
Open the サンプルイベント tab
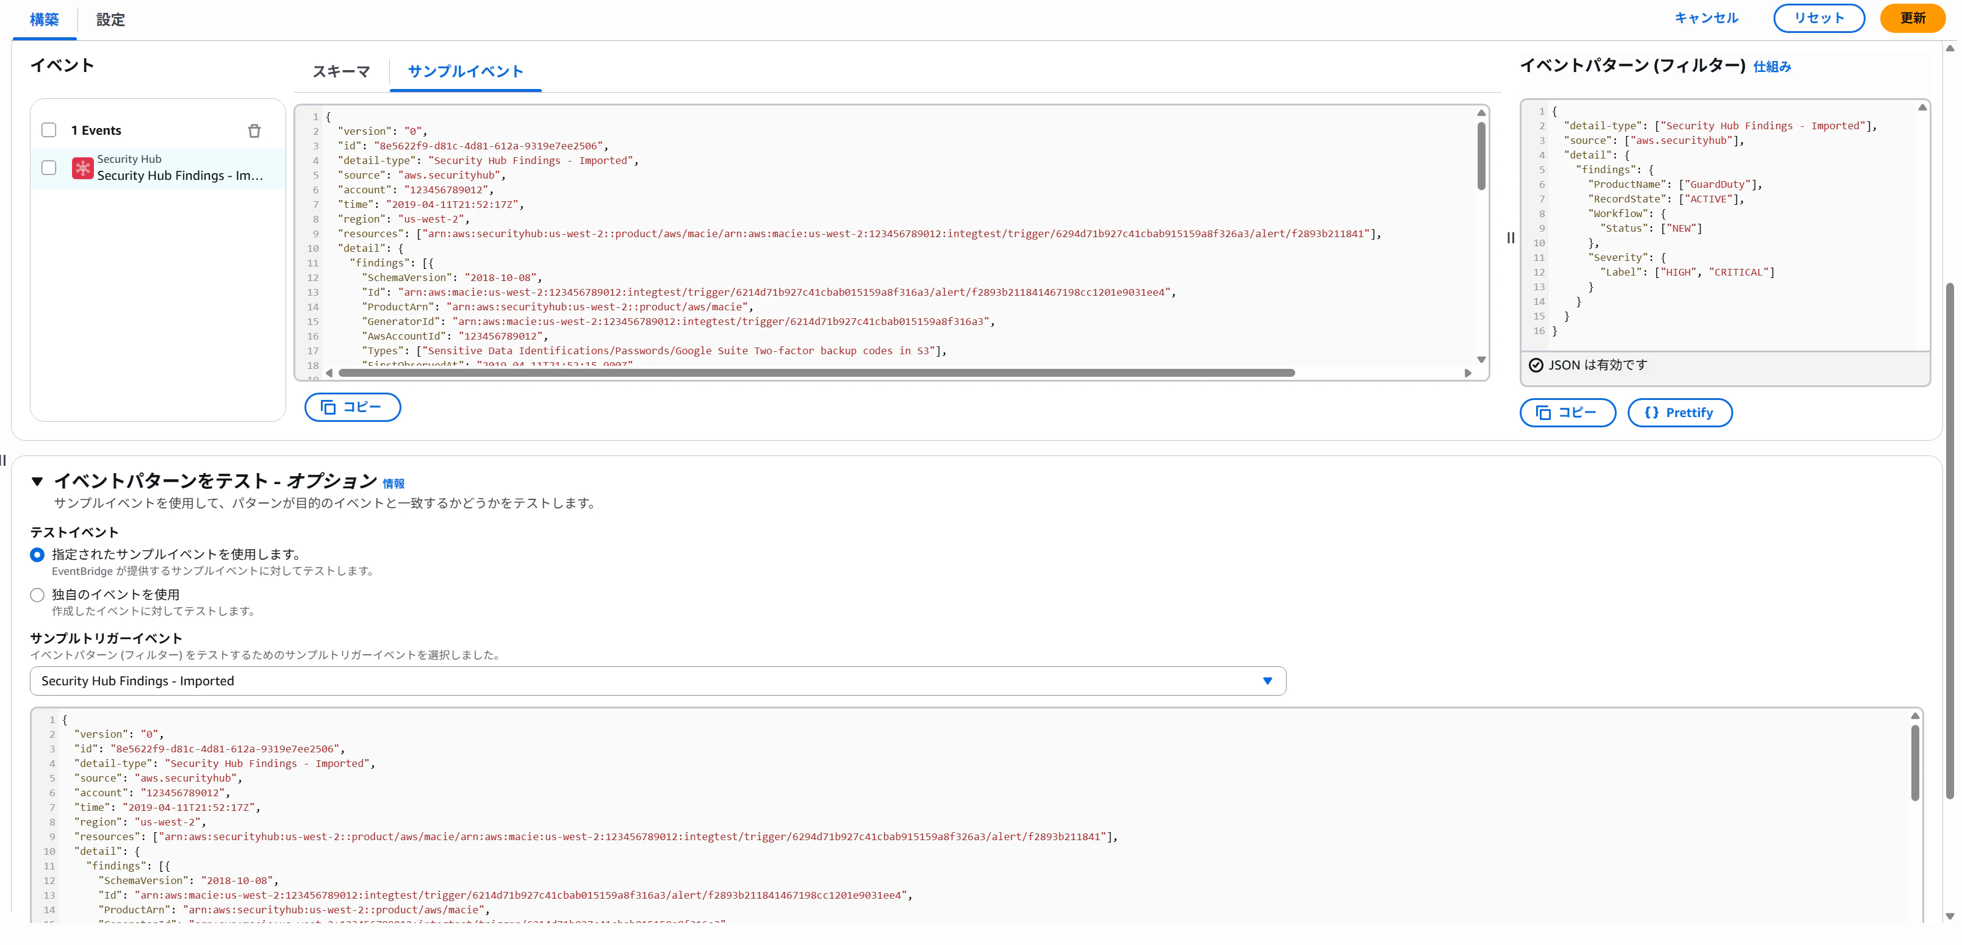(465, 71)
